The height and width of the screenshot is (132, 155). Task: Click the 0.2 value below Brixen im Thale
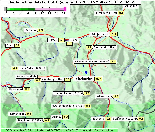pos(38,80)
